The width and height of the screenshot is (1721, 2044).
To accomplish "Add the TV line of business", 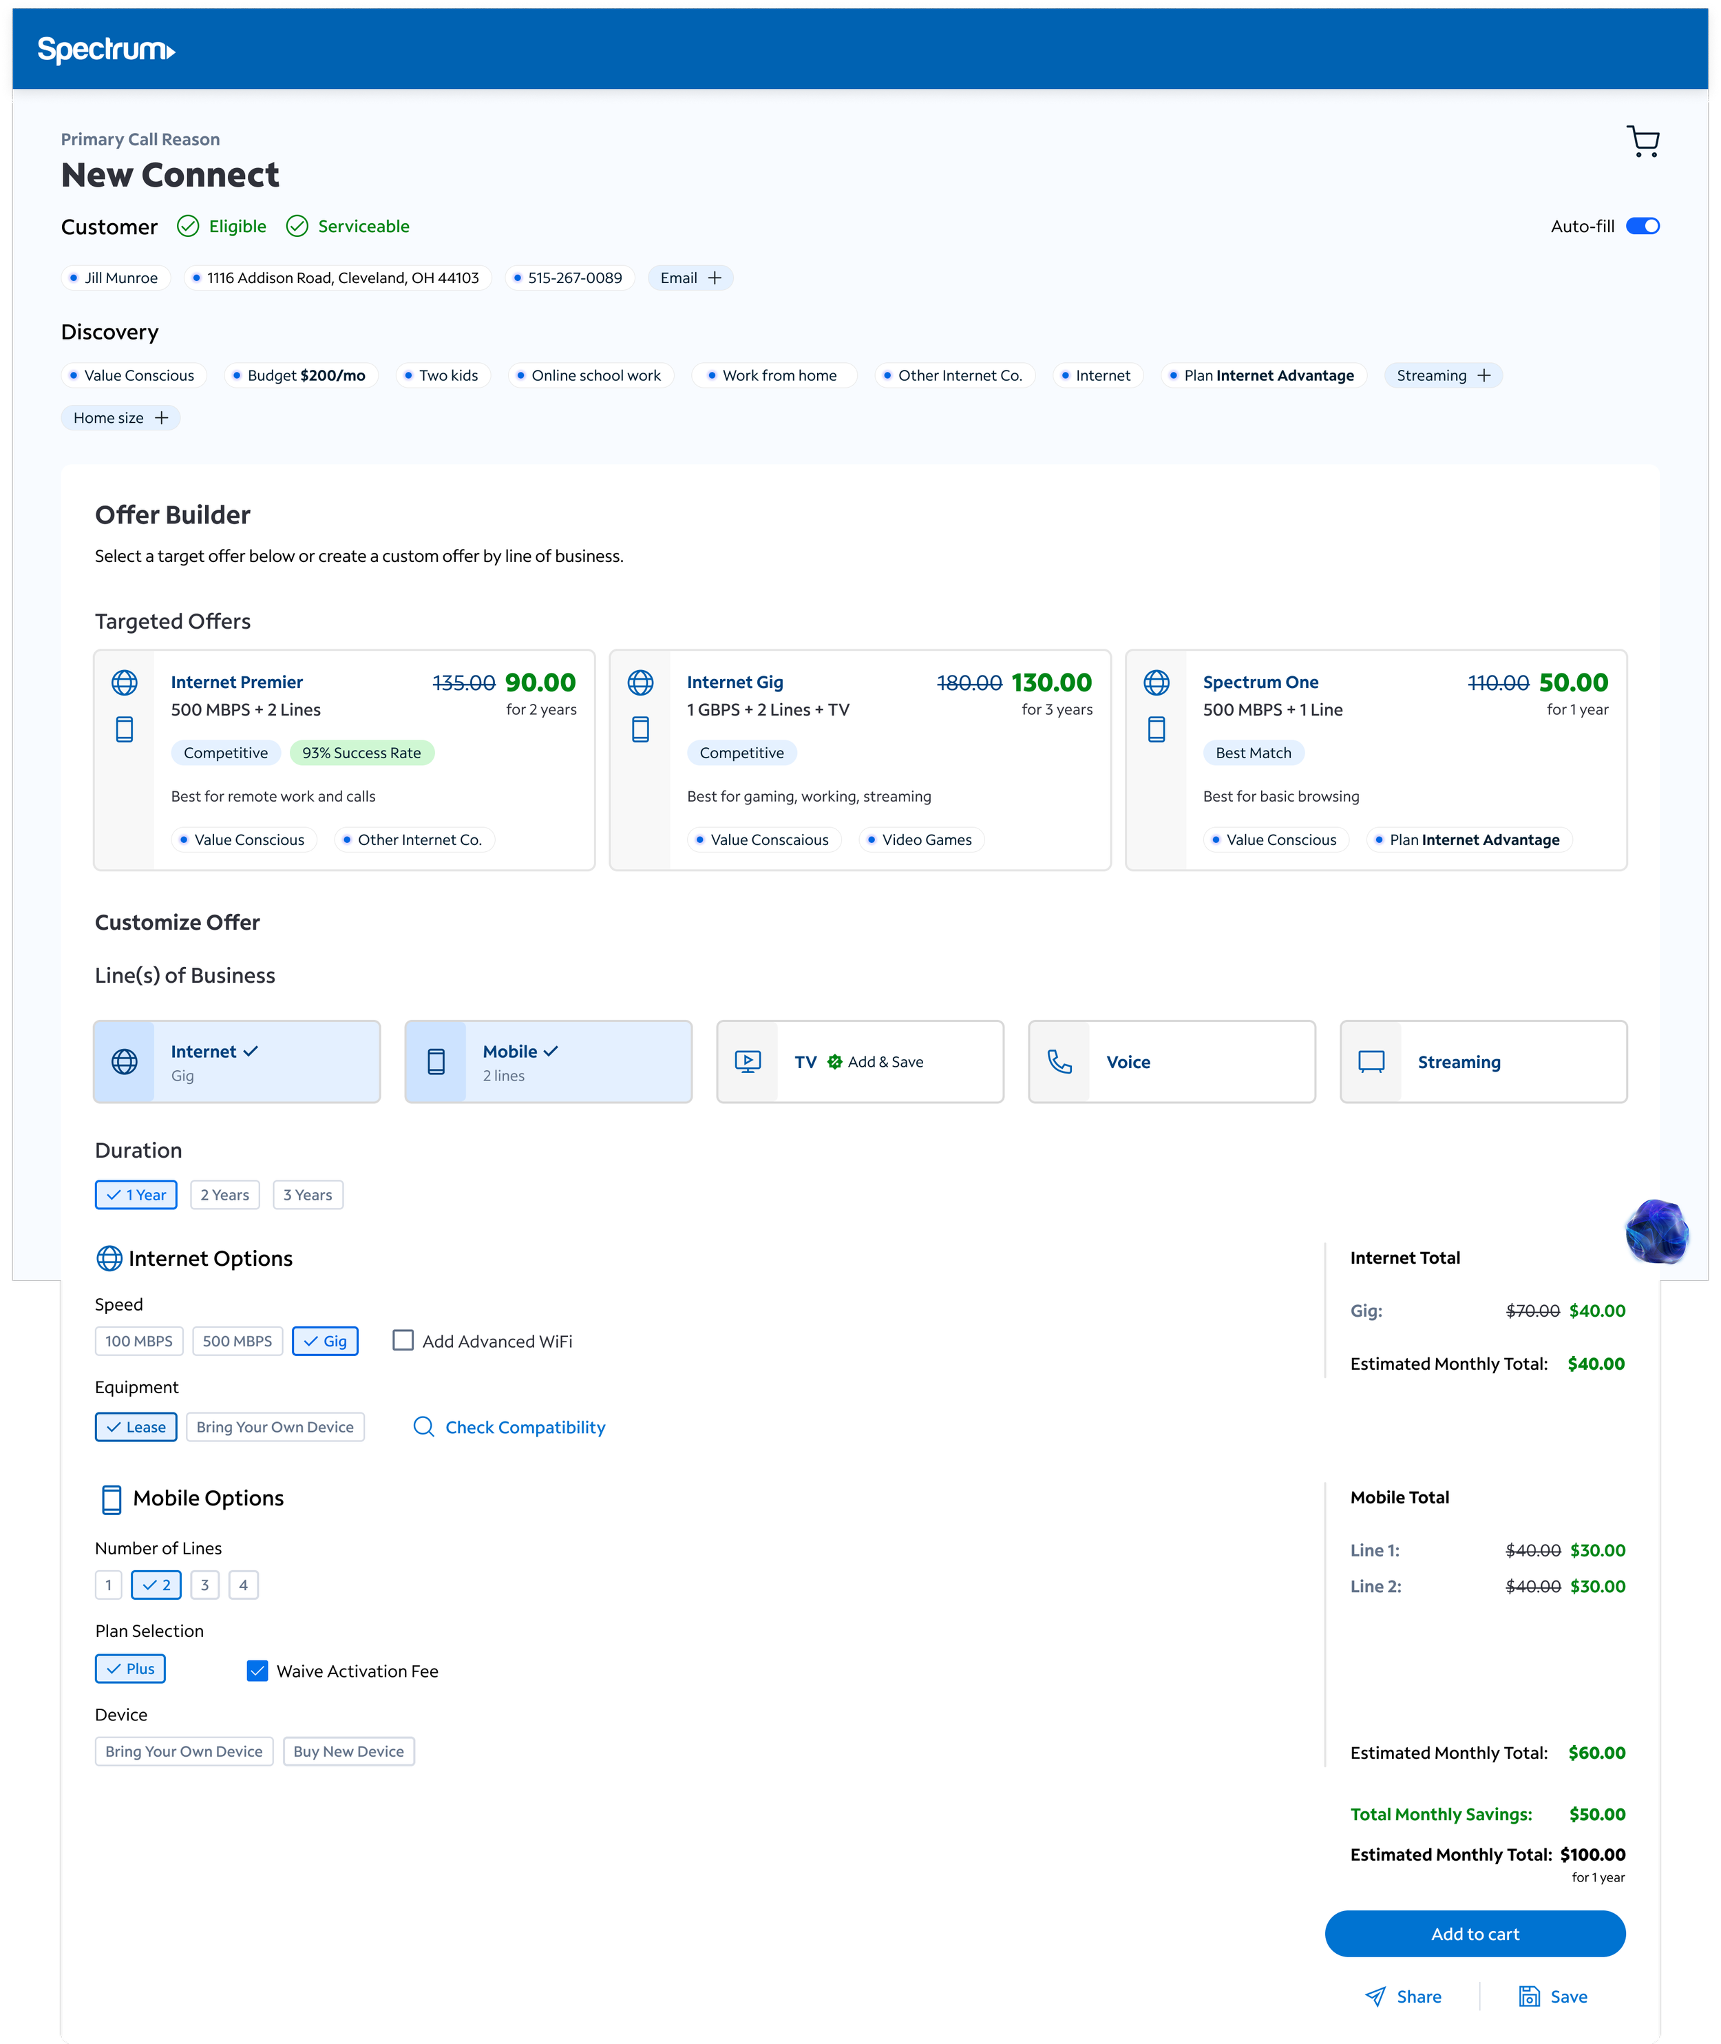I will click(860, 1061).
